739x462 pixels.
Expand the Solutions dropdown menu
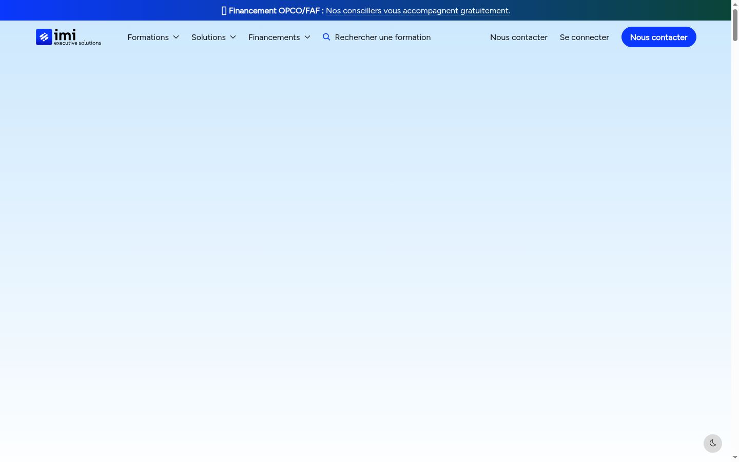pyautogui.click(x=213, y=37)
